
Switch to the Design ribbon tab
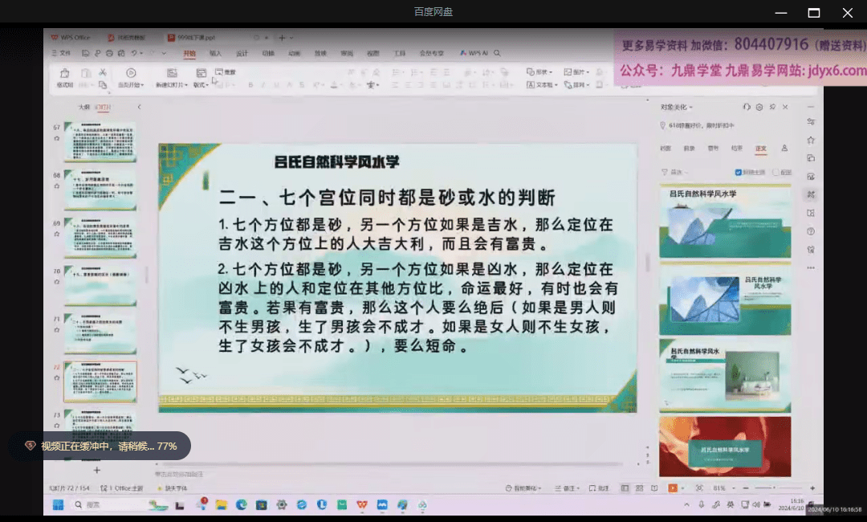click(x=241, y=54)
